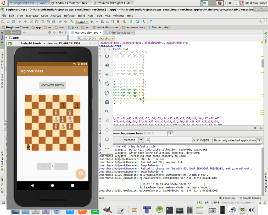The height and width of the screenshot is (215, 268).
Task: Switch to ThinkTank.java editor tab
Action: pyautogui.click(x=119, y=33)
